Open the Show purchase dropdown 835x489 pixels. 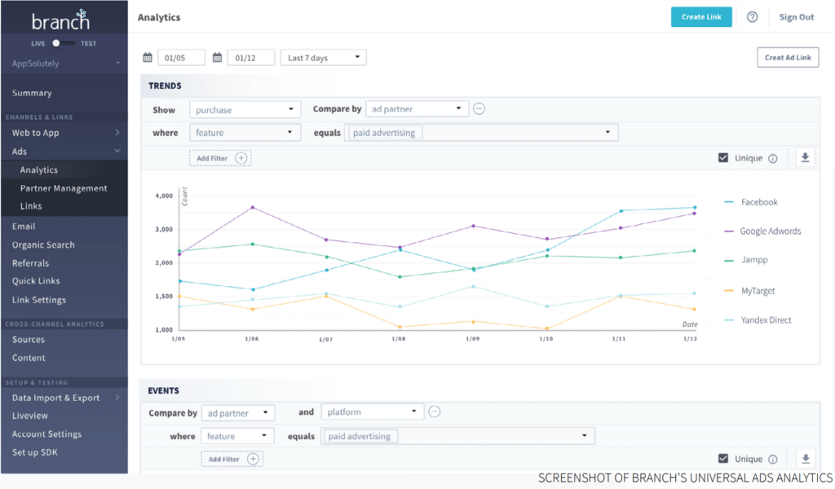pyautogui.click(x=245, y=109)
